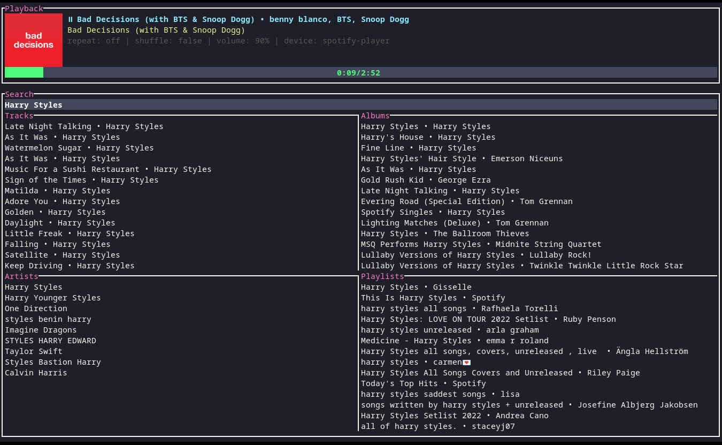Click the pause icon beside the playing track title

70,19
